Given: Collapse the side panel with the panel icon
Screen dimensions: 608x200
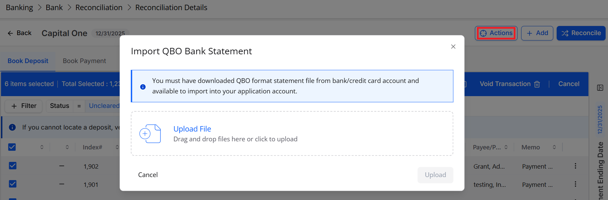Looking at the screenshot, I should click(600, 88).
